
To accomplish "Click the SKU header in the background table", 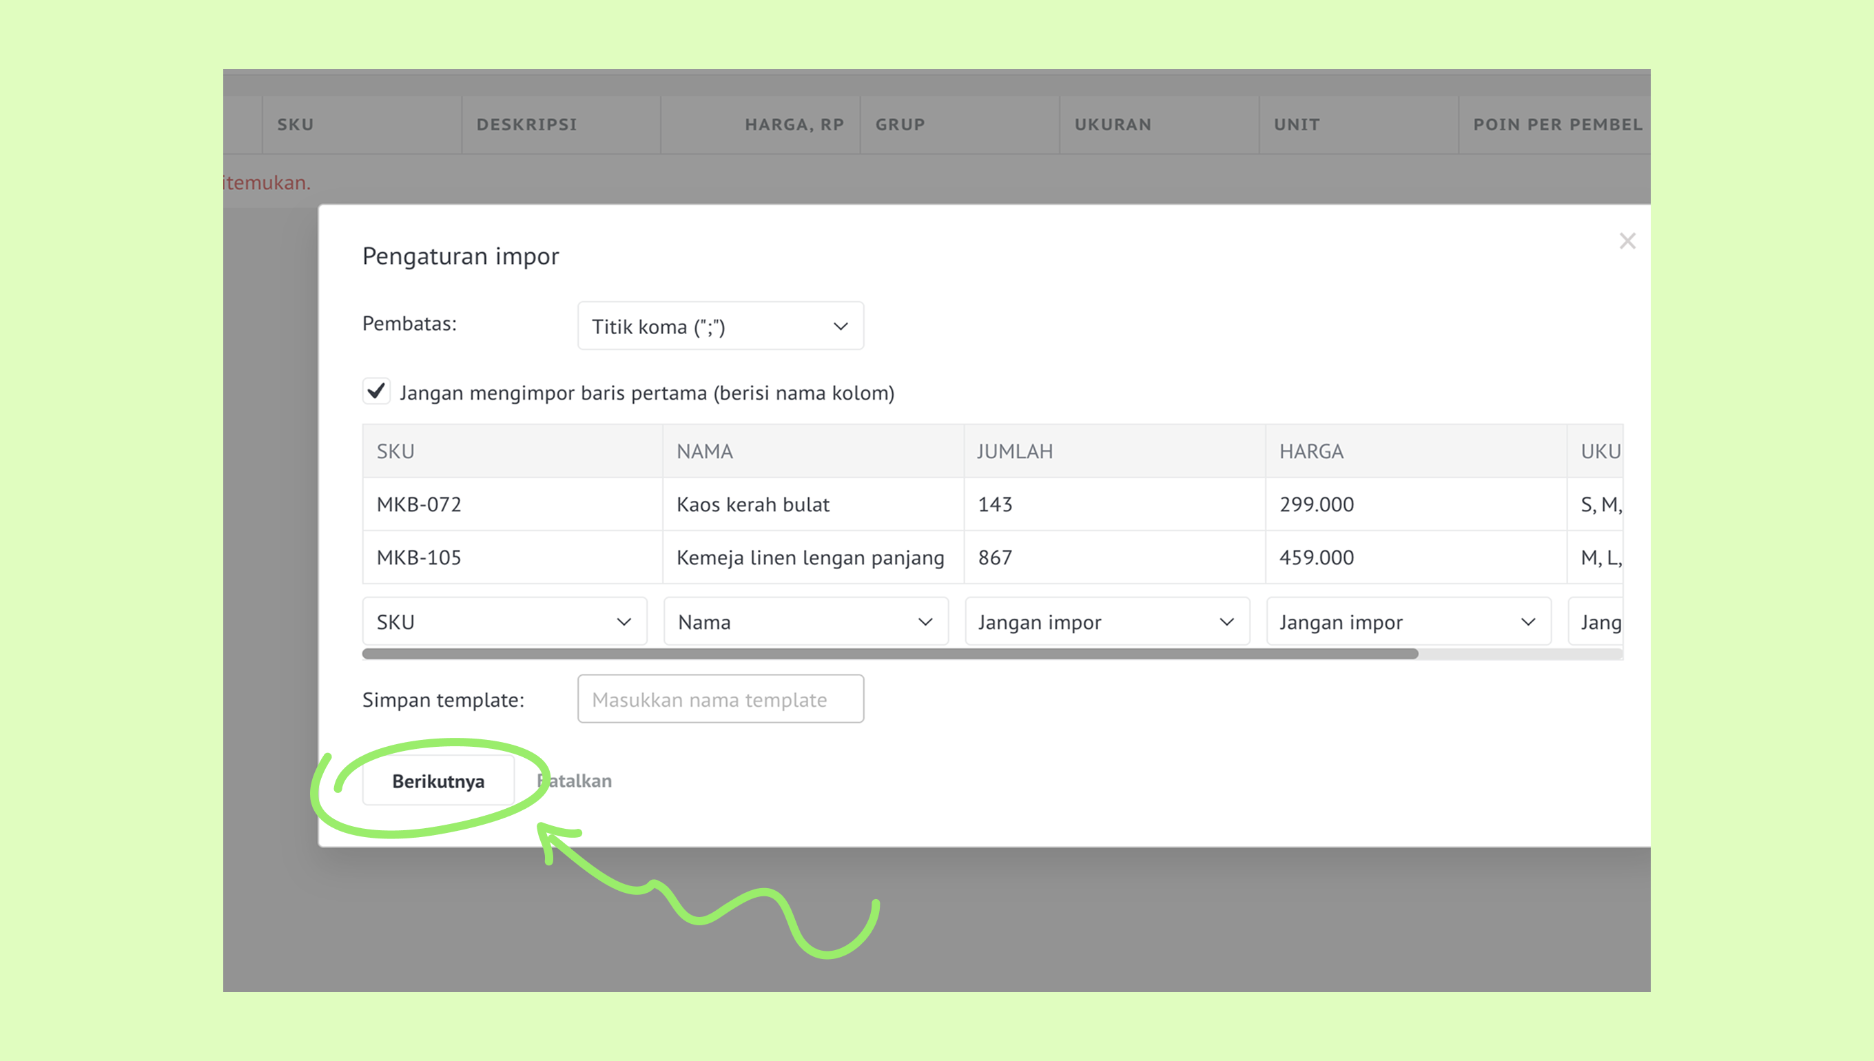I will (x=362, y=125).
